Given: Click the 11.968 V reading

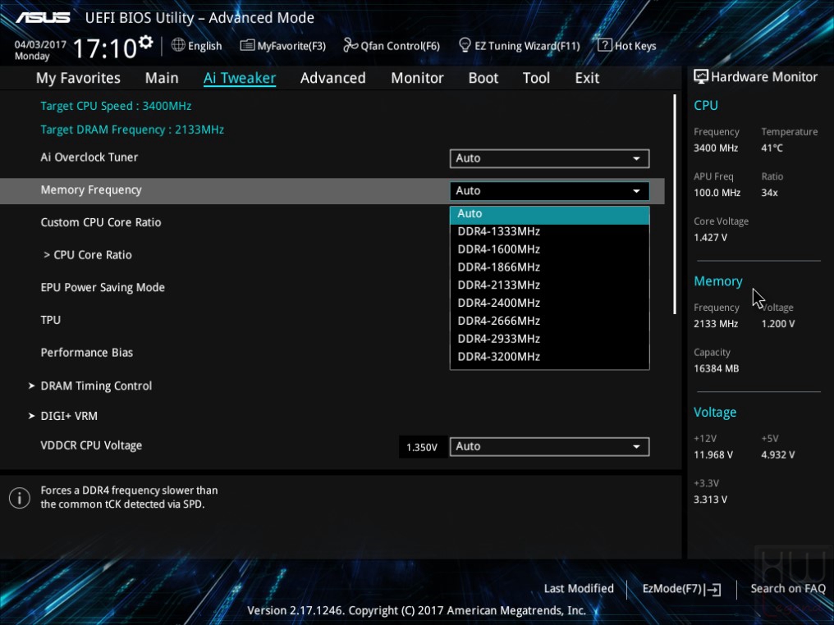Looking at the screenshot, I should coord(713,455).
